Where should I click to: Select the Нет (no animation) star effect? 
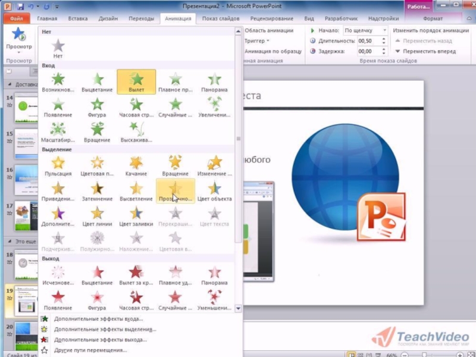[x=58, y=49]
